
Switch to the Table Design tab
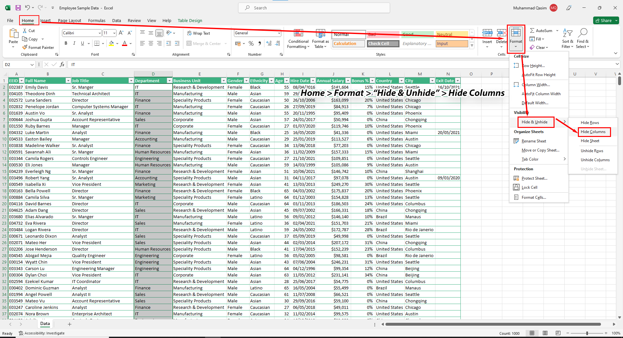(x=190, y=20)
